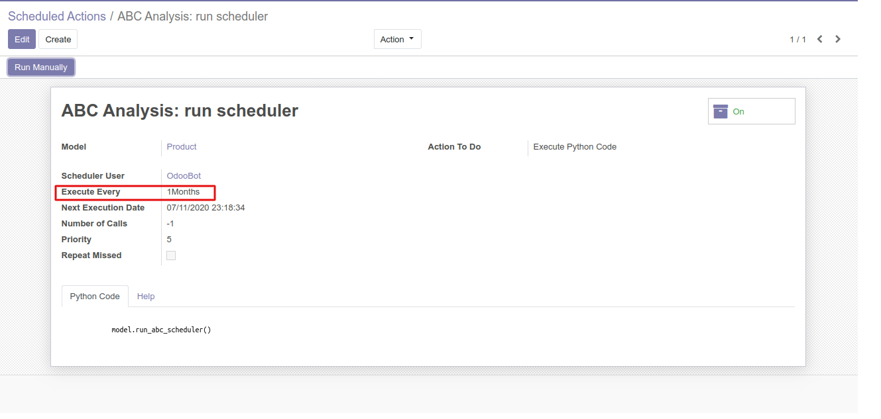Image resolution: width=881 pixels, height=419 pixels.
Task: Open the Scheduled Actions breadcrumb link
Action: point(57,17)
